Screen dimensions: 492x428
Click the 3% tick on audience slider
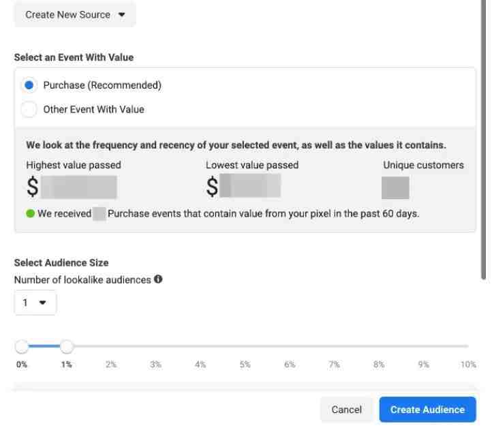(x=155, y=365)
